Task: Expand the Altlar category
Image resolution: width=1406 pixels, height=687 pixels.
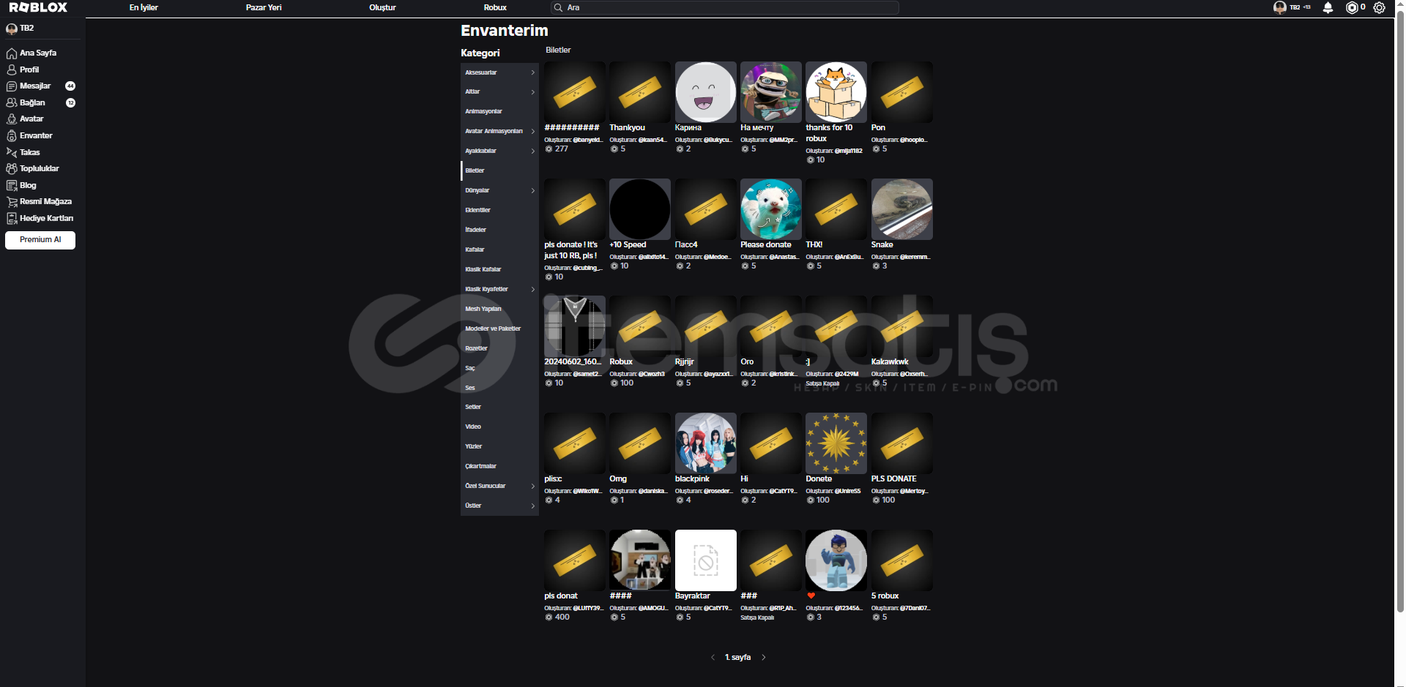Action: (499, 92)
